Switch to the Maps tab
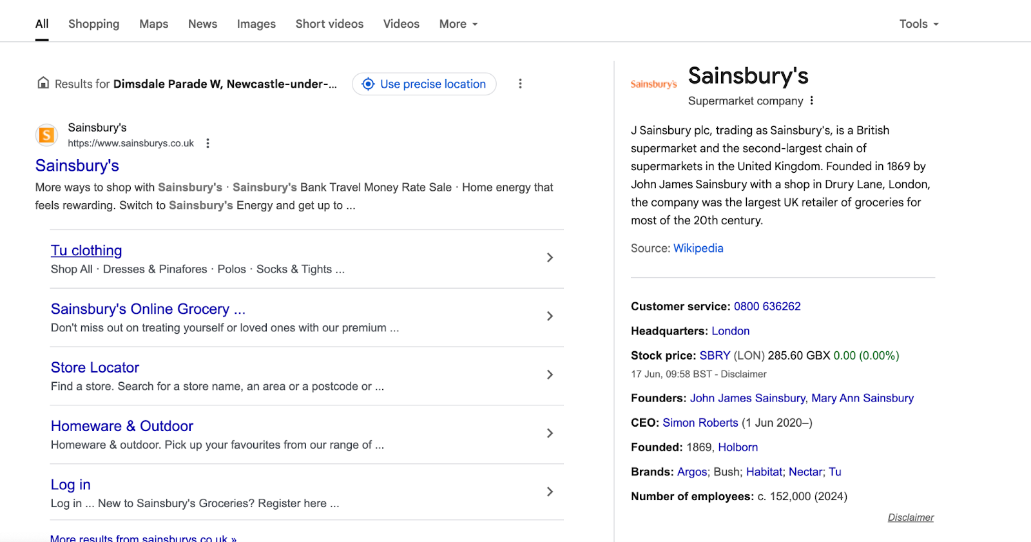The width and height of the screenshot is (1031, 542). click(x=154, y=24)
